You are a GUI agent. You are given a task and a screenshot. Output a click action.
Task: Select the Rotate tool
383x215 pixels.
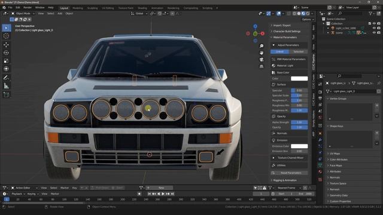click(6, 53)
